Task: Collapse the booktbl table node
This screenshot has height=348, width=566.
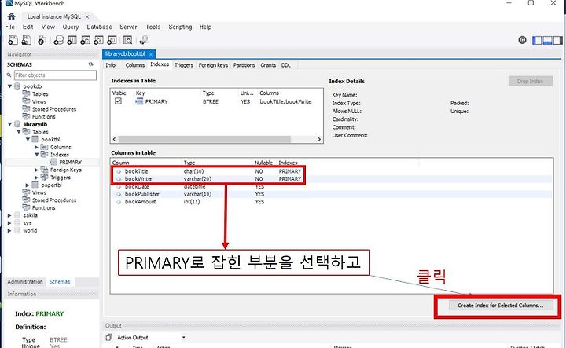Action: [x=28, y=139]
